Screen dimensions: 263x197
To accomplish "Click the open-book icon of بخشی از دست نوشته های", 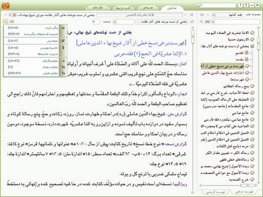I will [252, 46].
